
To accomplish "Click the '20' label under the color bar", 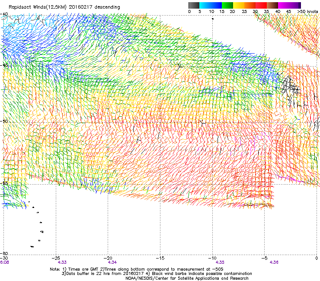I will coord(232,12).
